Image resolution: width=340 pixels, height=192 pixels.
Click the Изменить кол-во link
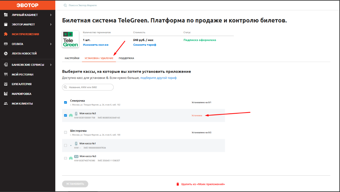point(96,45)
